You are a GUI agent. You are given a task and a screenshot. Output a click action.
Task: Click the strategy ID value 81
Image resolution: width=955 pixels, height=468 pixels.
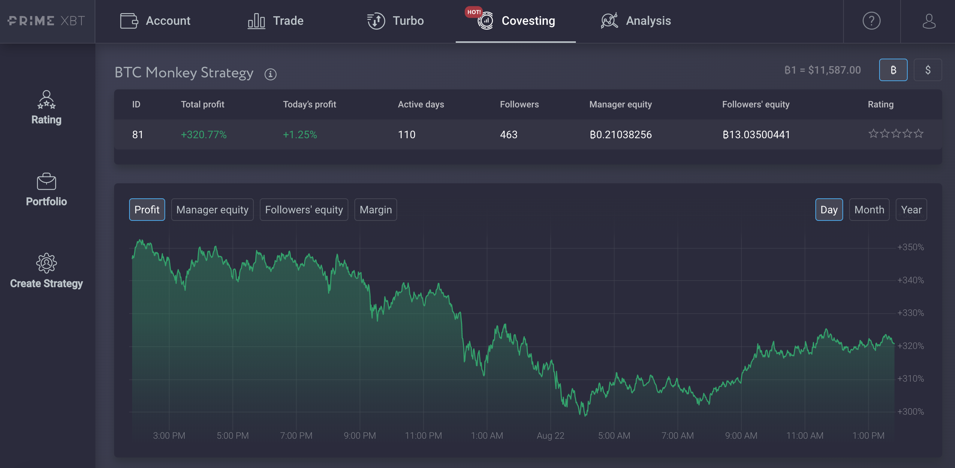[x=137, y=134]
